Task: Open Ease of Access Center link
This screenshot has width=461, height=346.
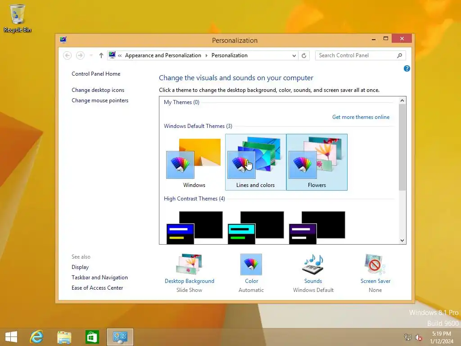Action: (x=97, y=288)
